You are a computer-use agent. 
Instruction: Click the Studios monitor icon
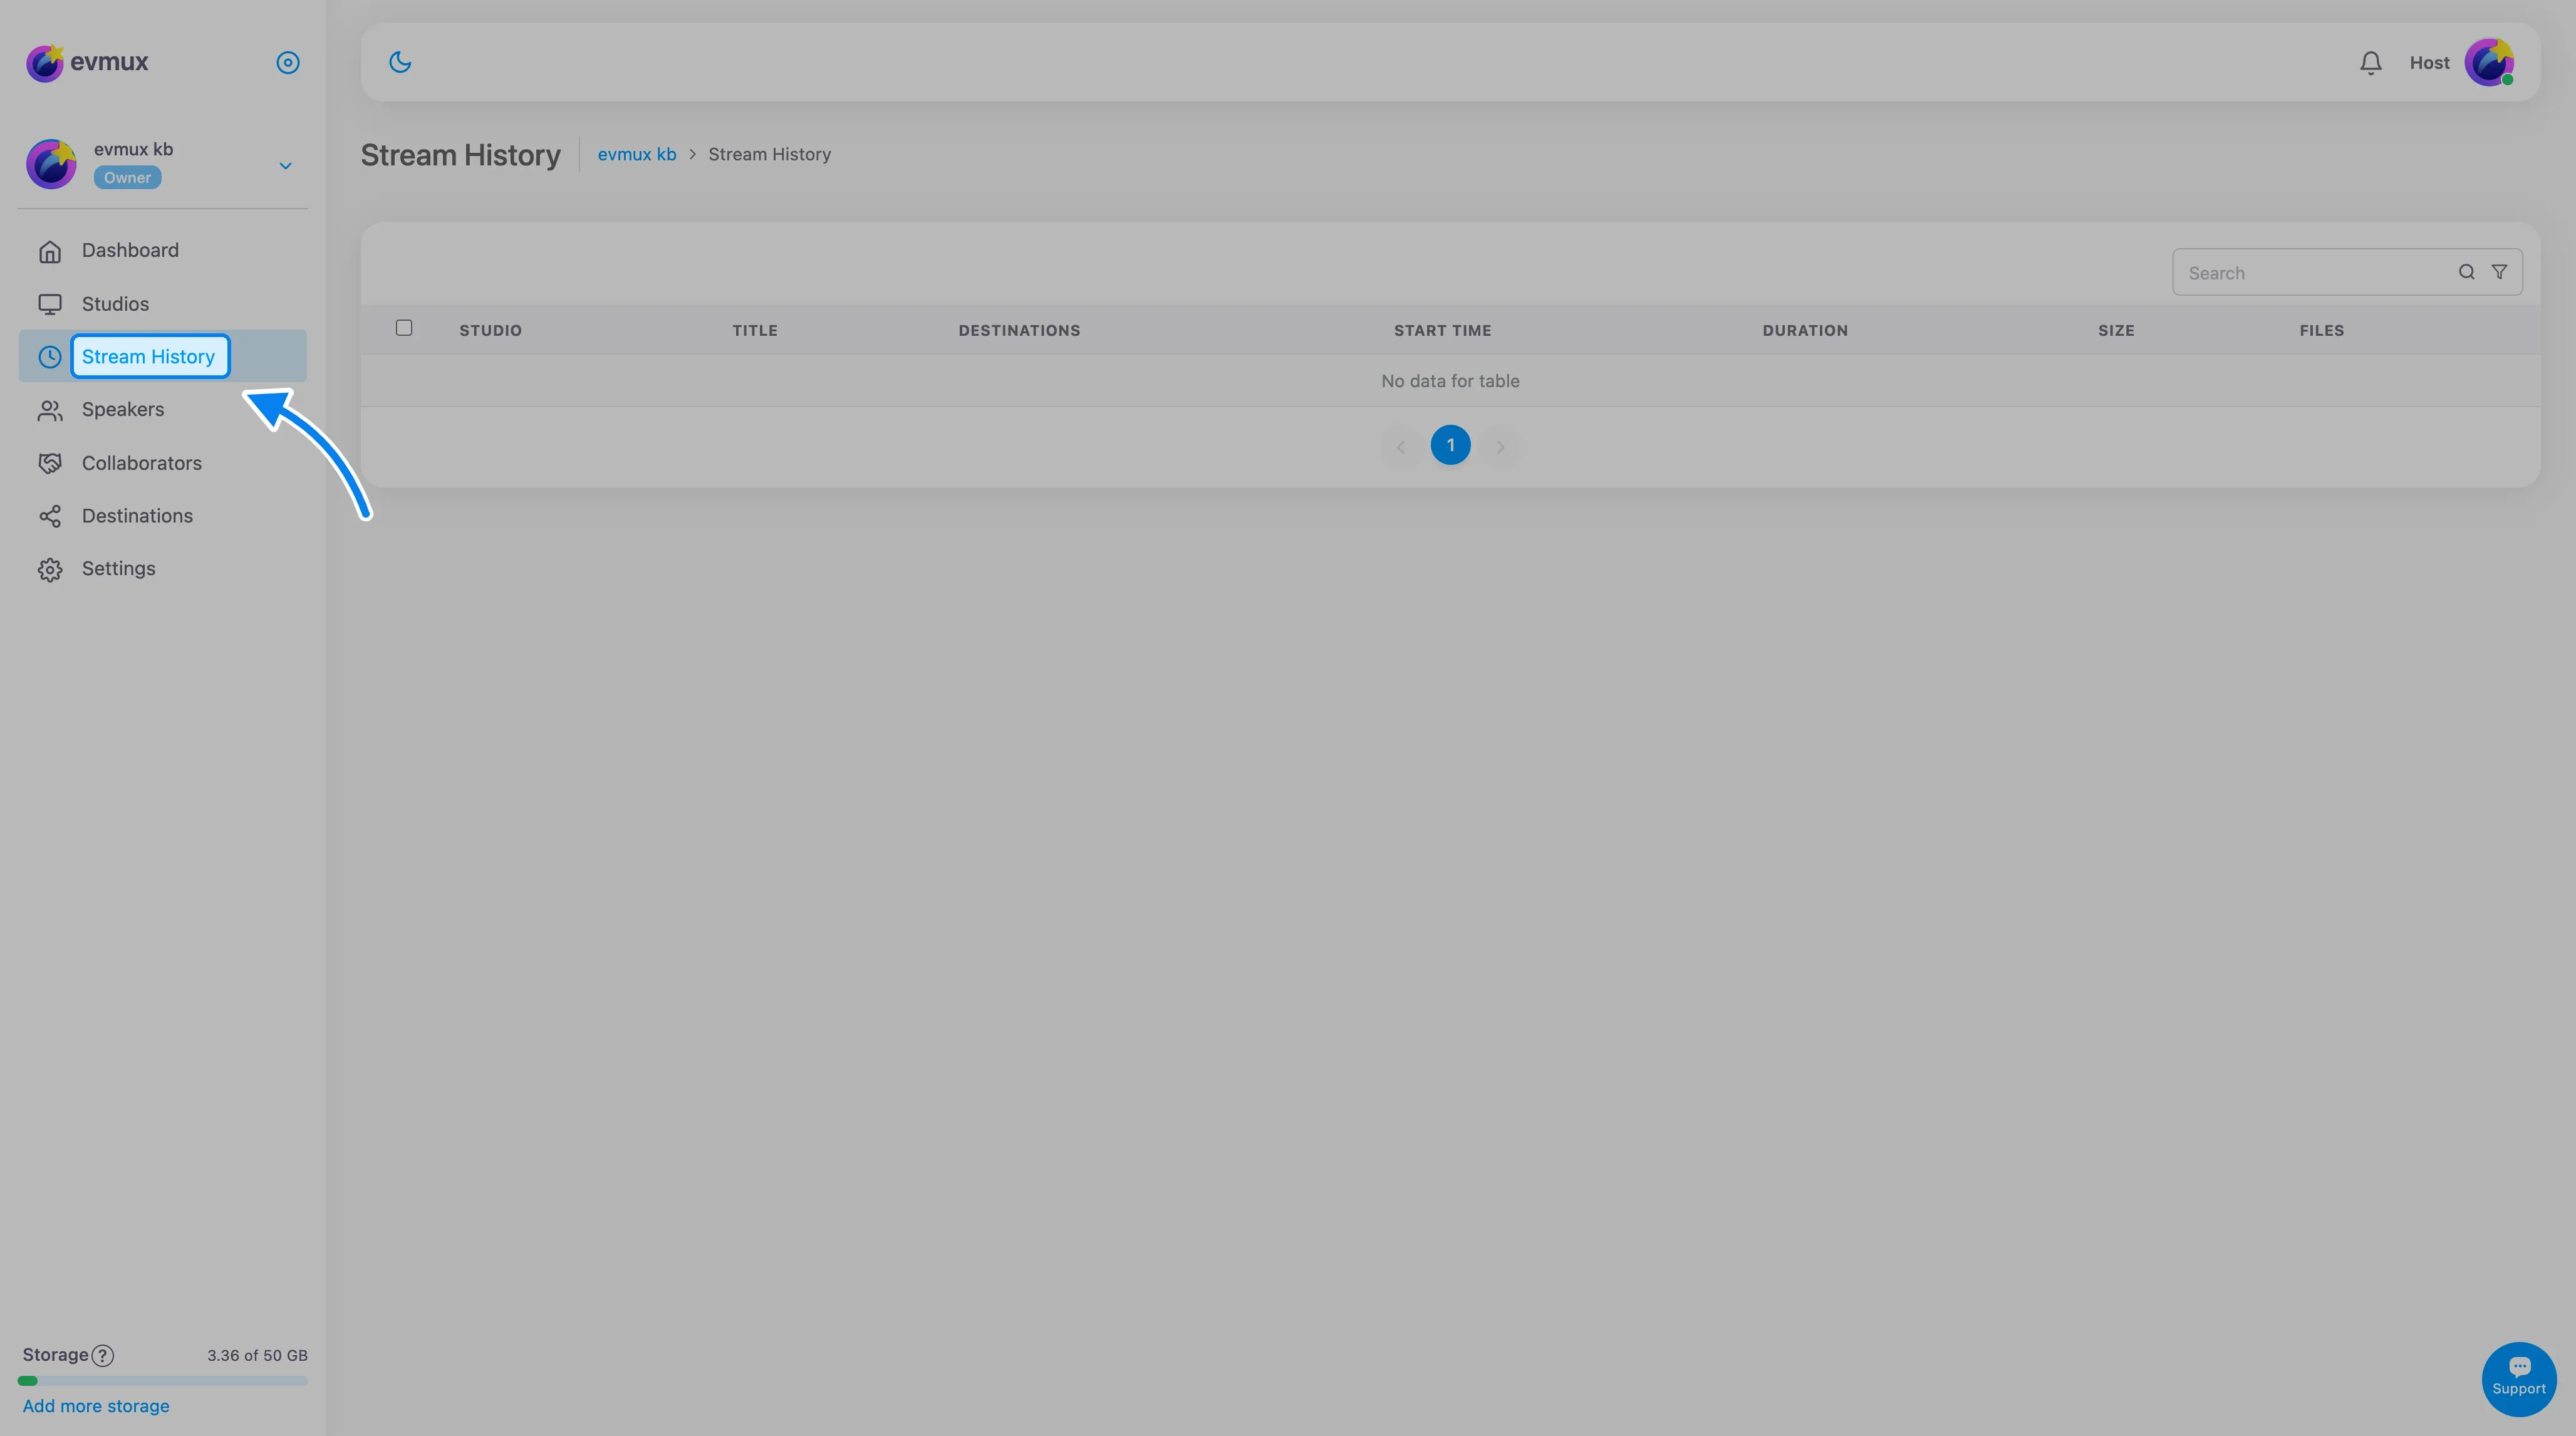50,304
